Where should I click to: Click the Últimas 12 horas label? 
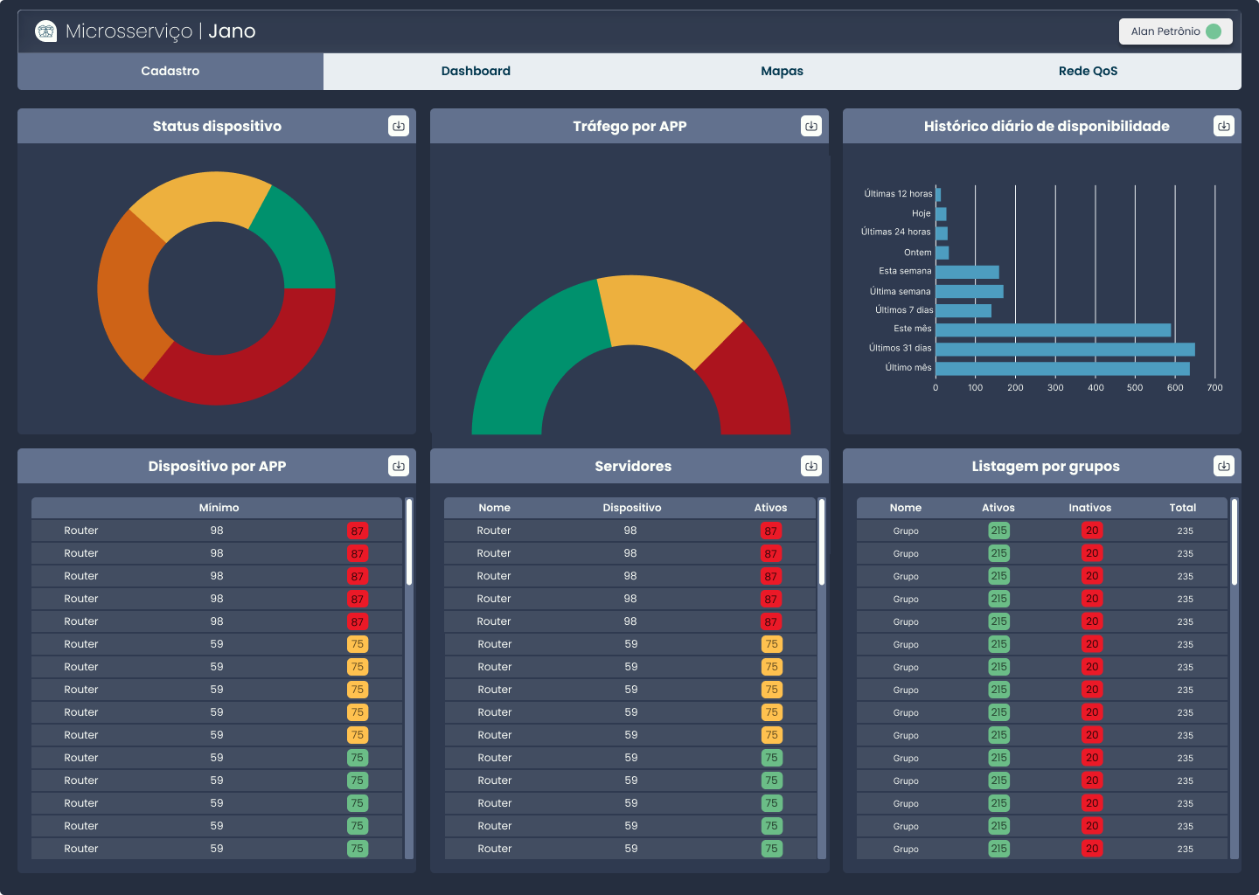(x=898, y=194)
